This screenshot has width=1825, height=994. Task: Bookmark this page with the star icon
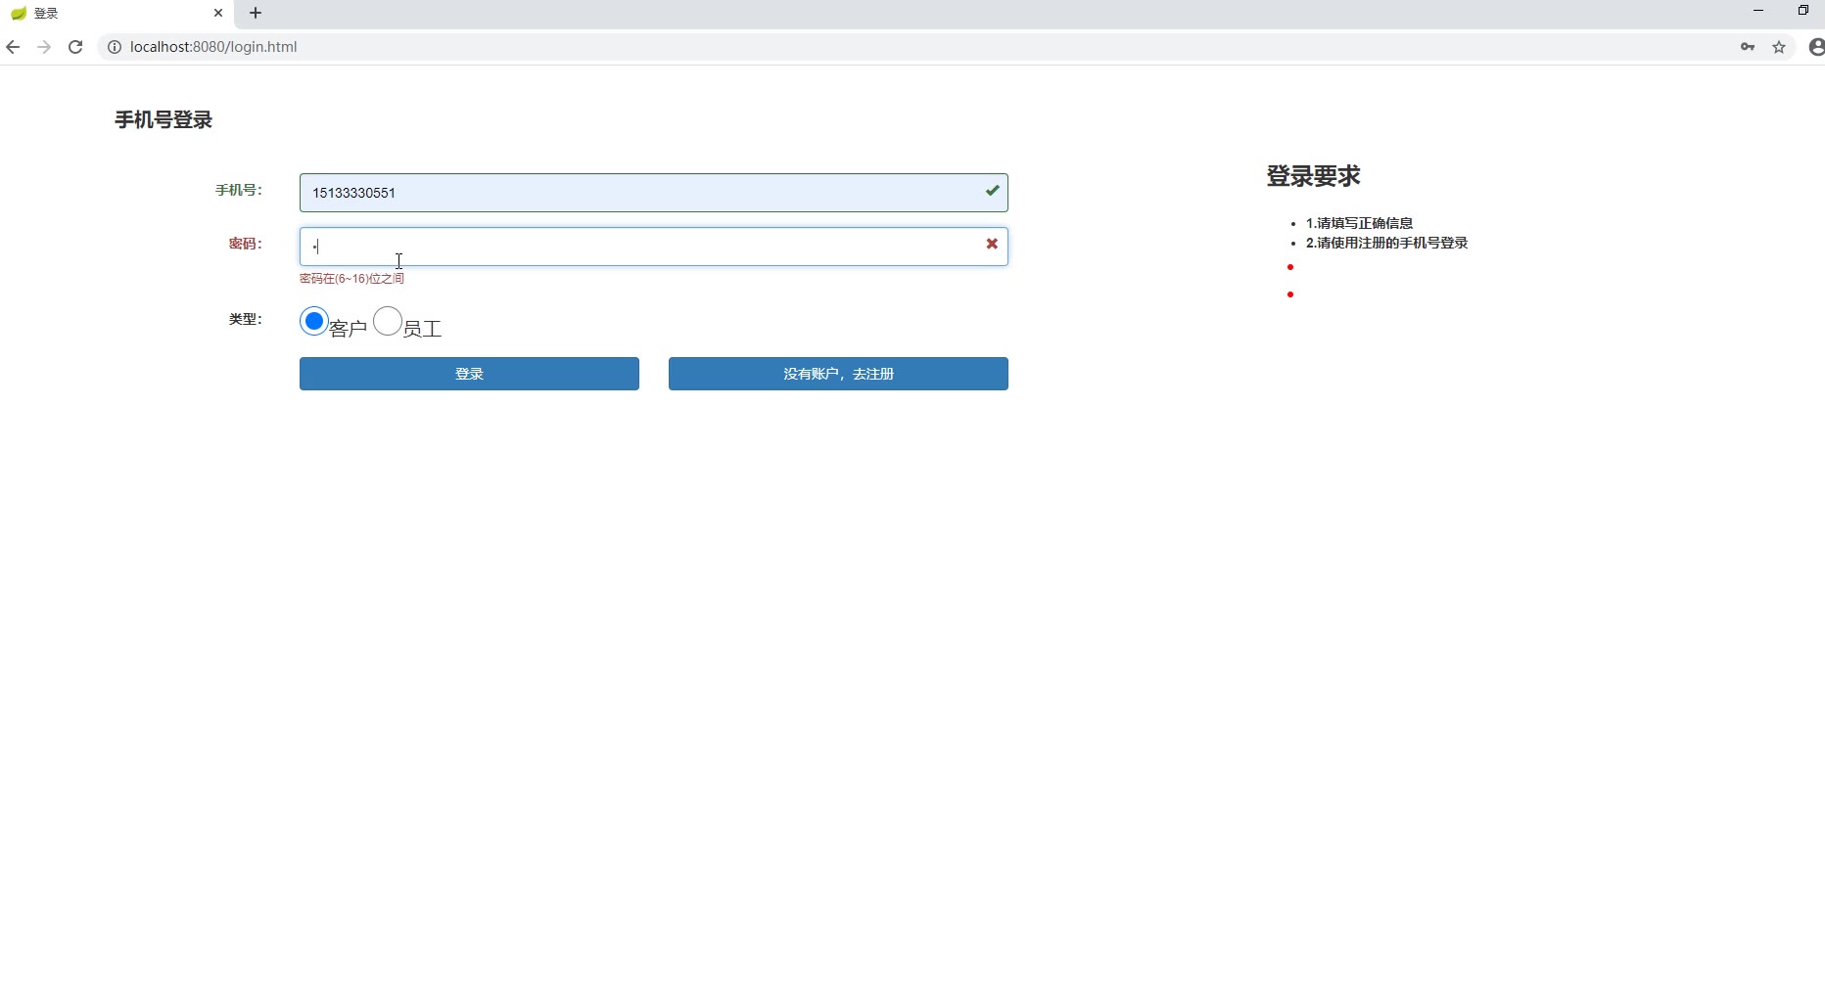tap(1779, 47)
